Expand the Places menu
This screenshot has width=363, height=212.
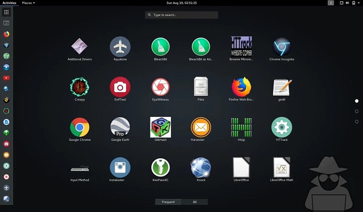click(x=28, y=3)
